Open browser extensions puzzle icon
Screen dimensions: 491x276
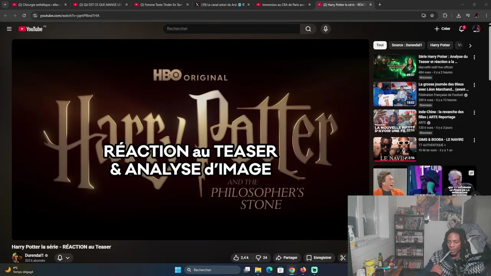pyautogui.click(x=445, y=15)
